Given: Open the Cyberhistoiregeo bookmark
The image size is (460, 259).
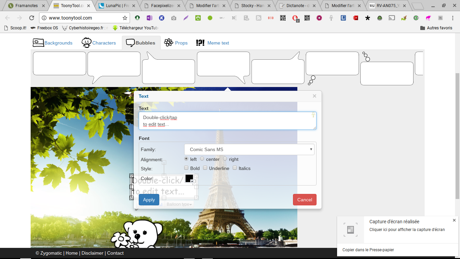Looking at the screenshot, I should [x=85, y=28].
